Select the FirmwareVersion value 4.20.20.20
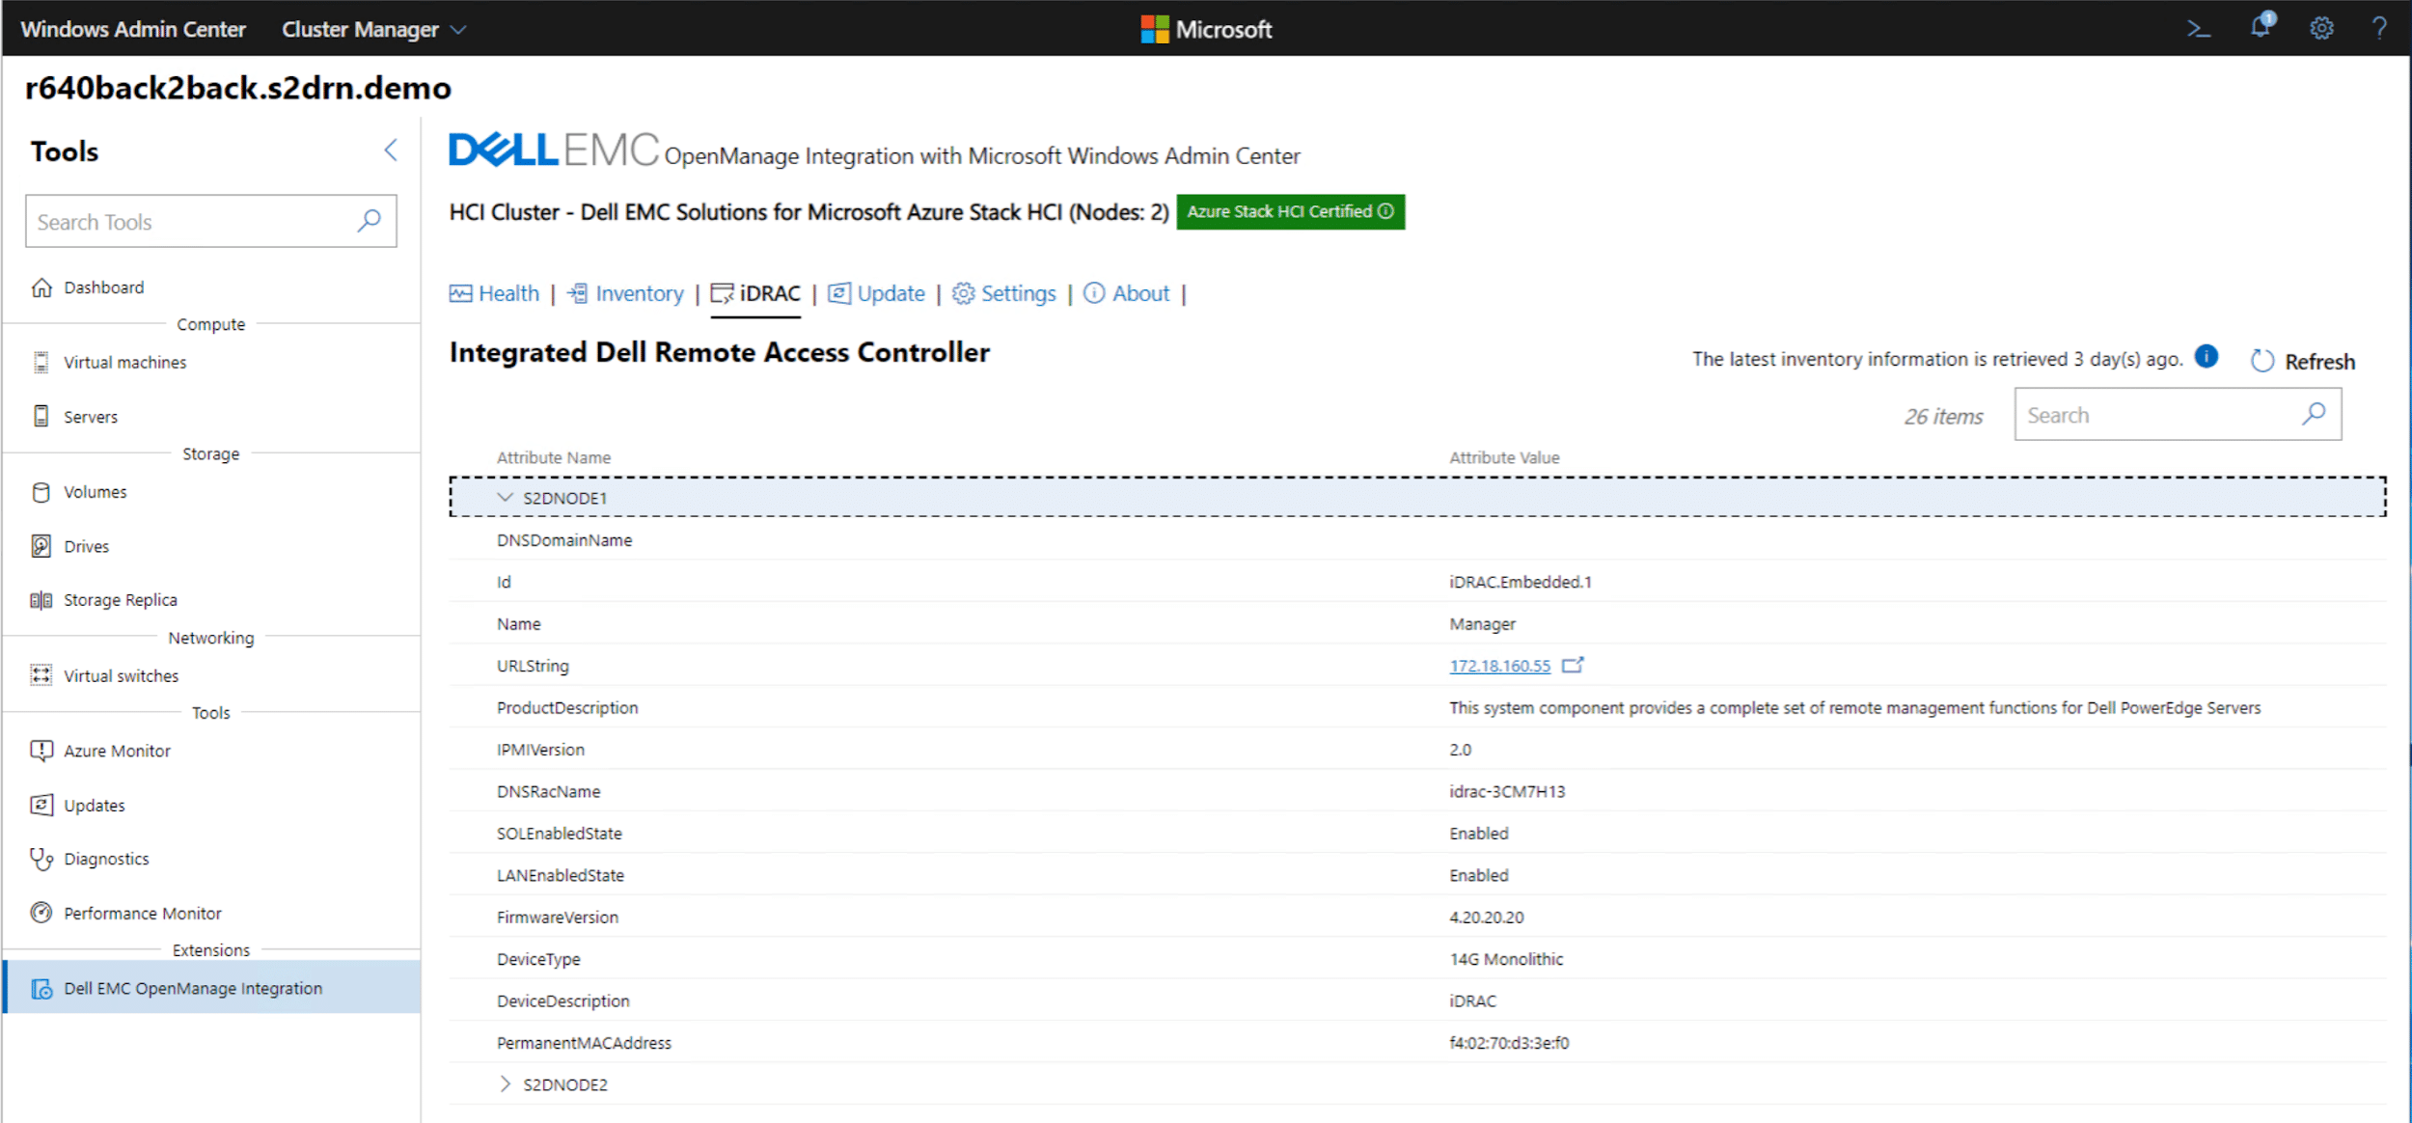The width and height of the screenshot is (2412, 1123). pos(1486,918)
